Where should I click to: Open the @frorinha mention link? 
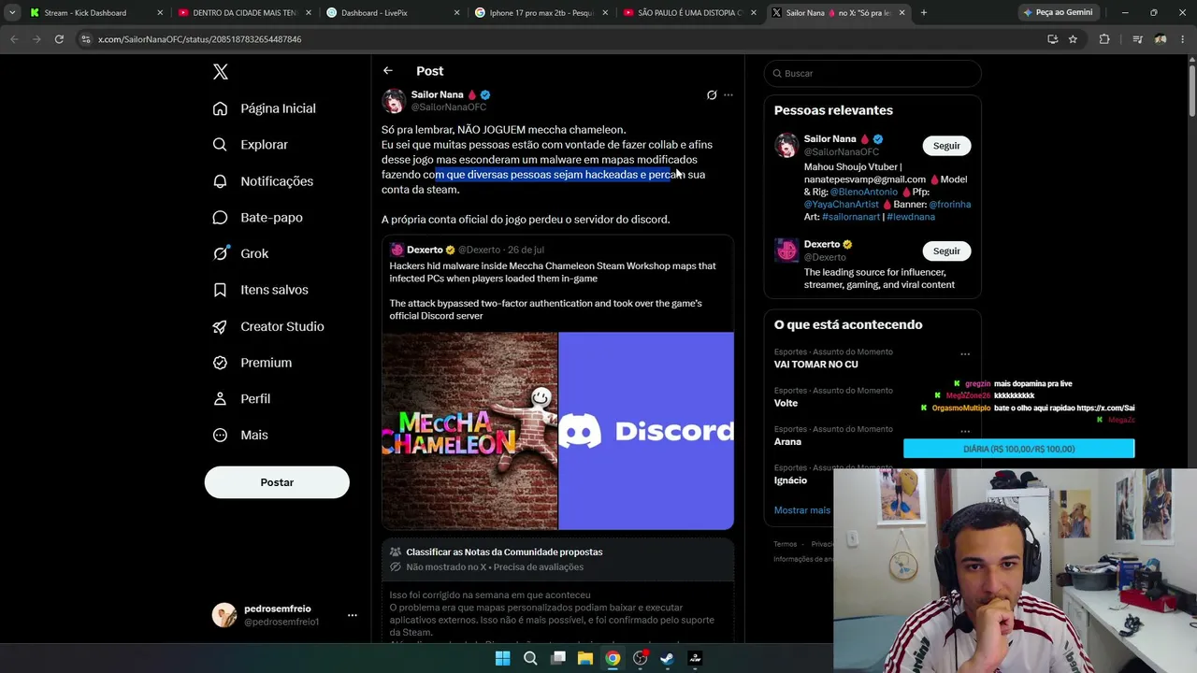[950, 205]
